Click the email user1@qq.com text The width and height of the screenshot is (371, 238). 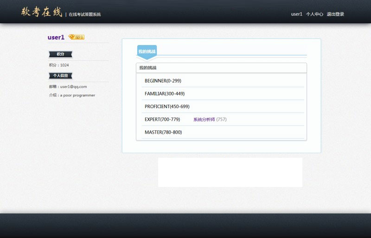pyautogui.click(x=68, y=87)
